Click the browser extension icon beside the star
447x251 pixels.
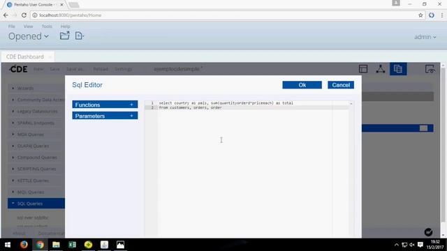(432, 15)
